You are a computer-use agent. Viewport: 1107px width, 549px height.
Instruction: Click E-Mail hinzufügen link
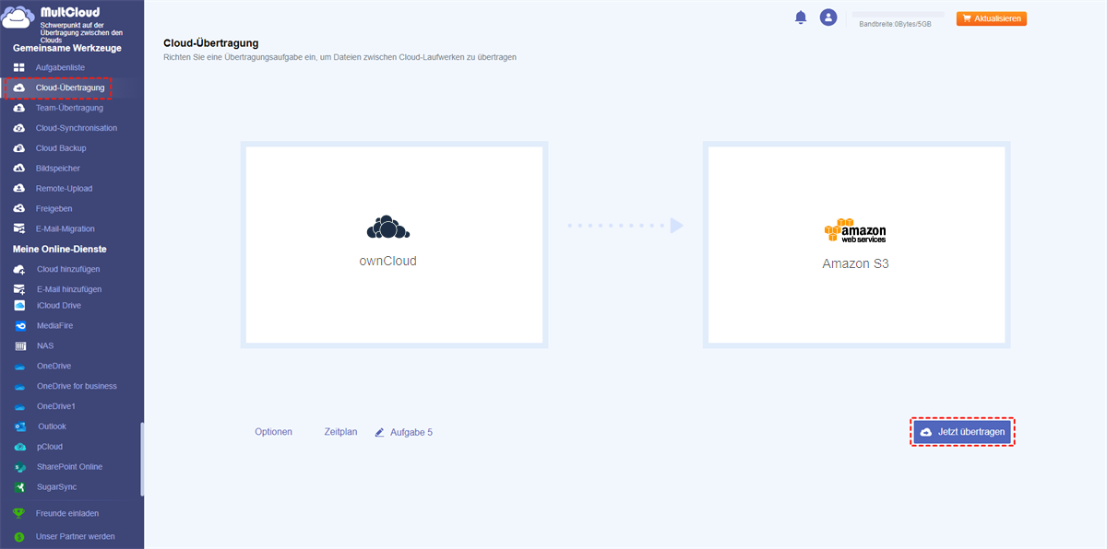[x=69, y=289]
